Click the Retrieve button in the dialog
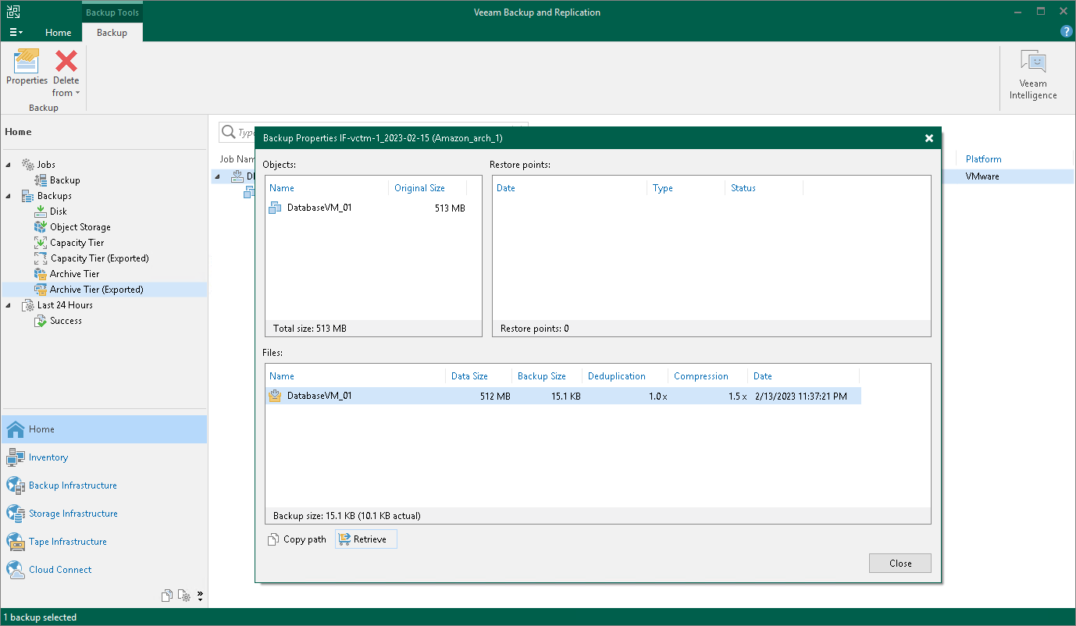The width and height of the screenshot is (1076, 626). (x=365, y=539)
